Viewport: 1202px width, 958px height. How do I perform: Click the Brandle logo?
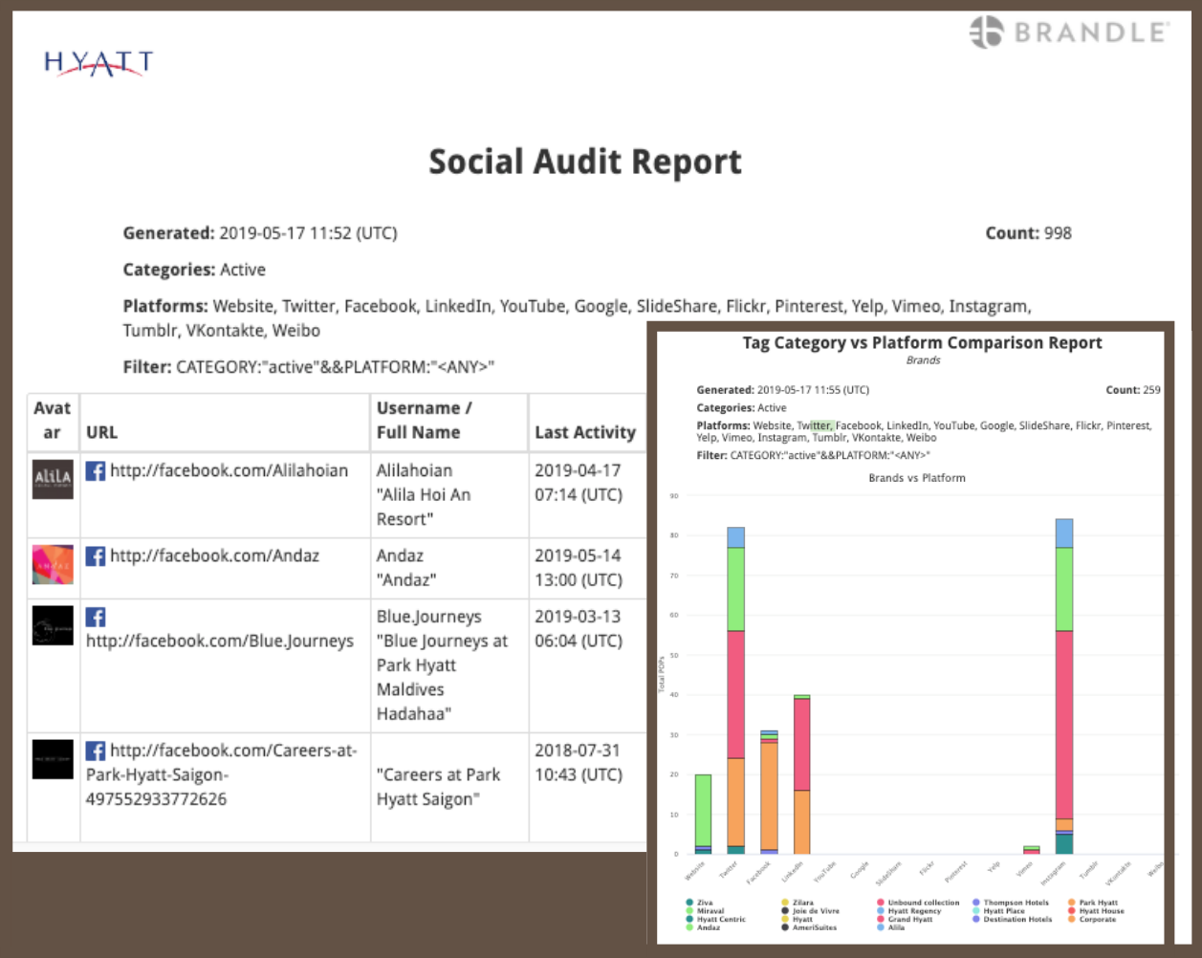[x=1068, y=32]
